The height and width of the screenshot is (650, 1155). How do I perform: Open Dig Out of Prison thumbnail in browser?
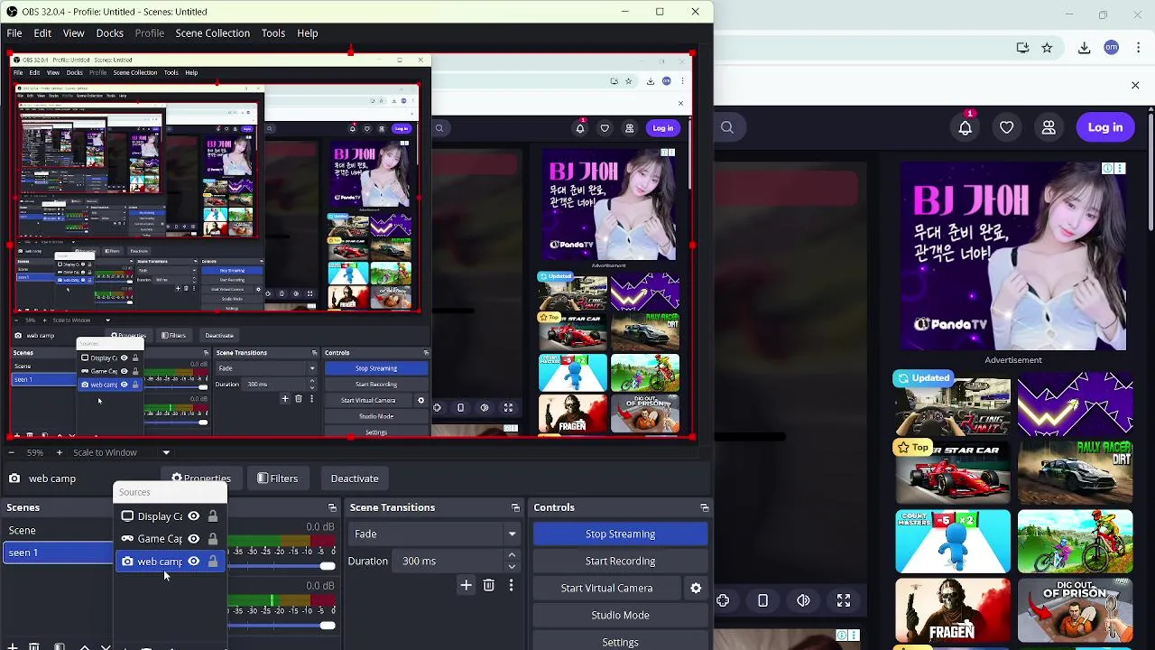[x=1075, y=611]
